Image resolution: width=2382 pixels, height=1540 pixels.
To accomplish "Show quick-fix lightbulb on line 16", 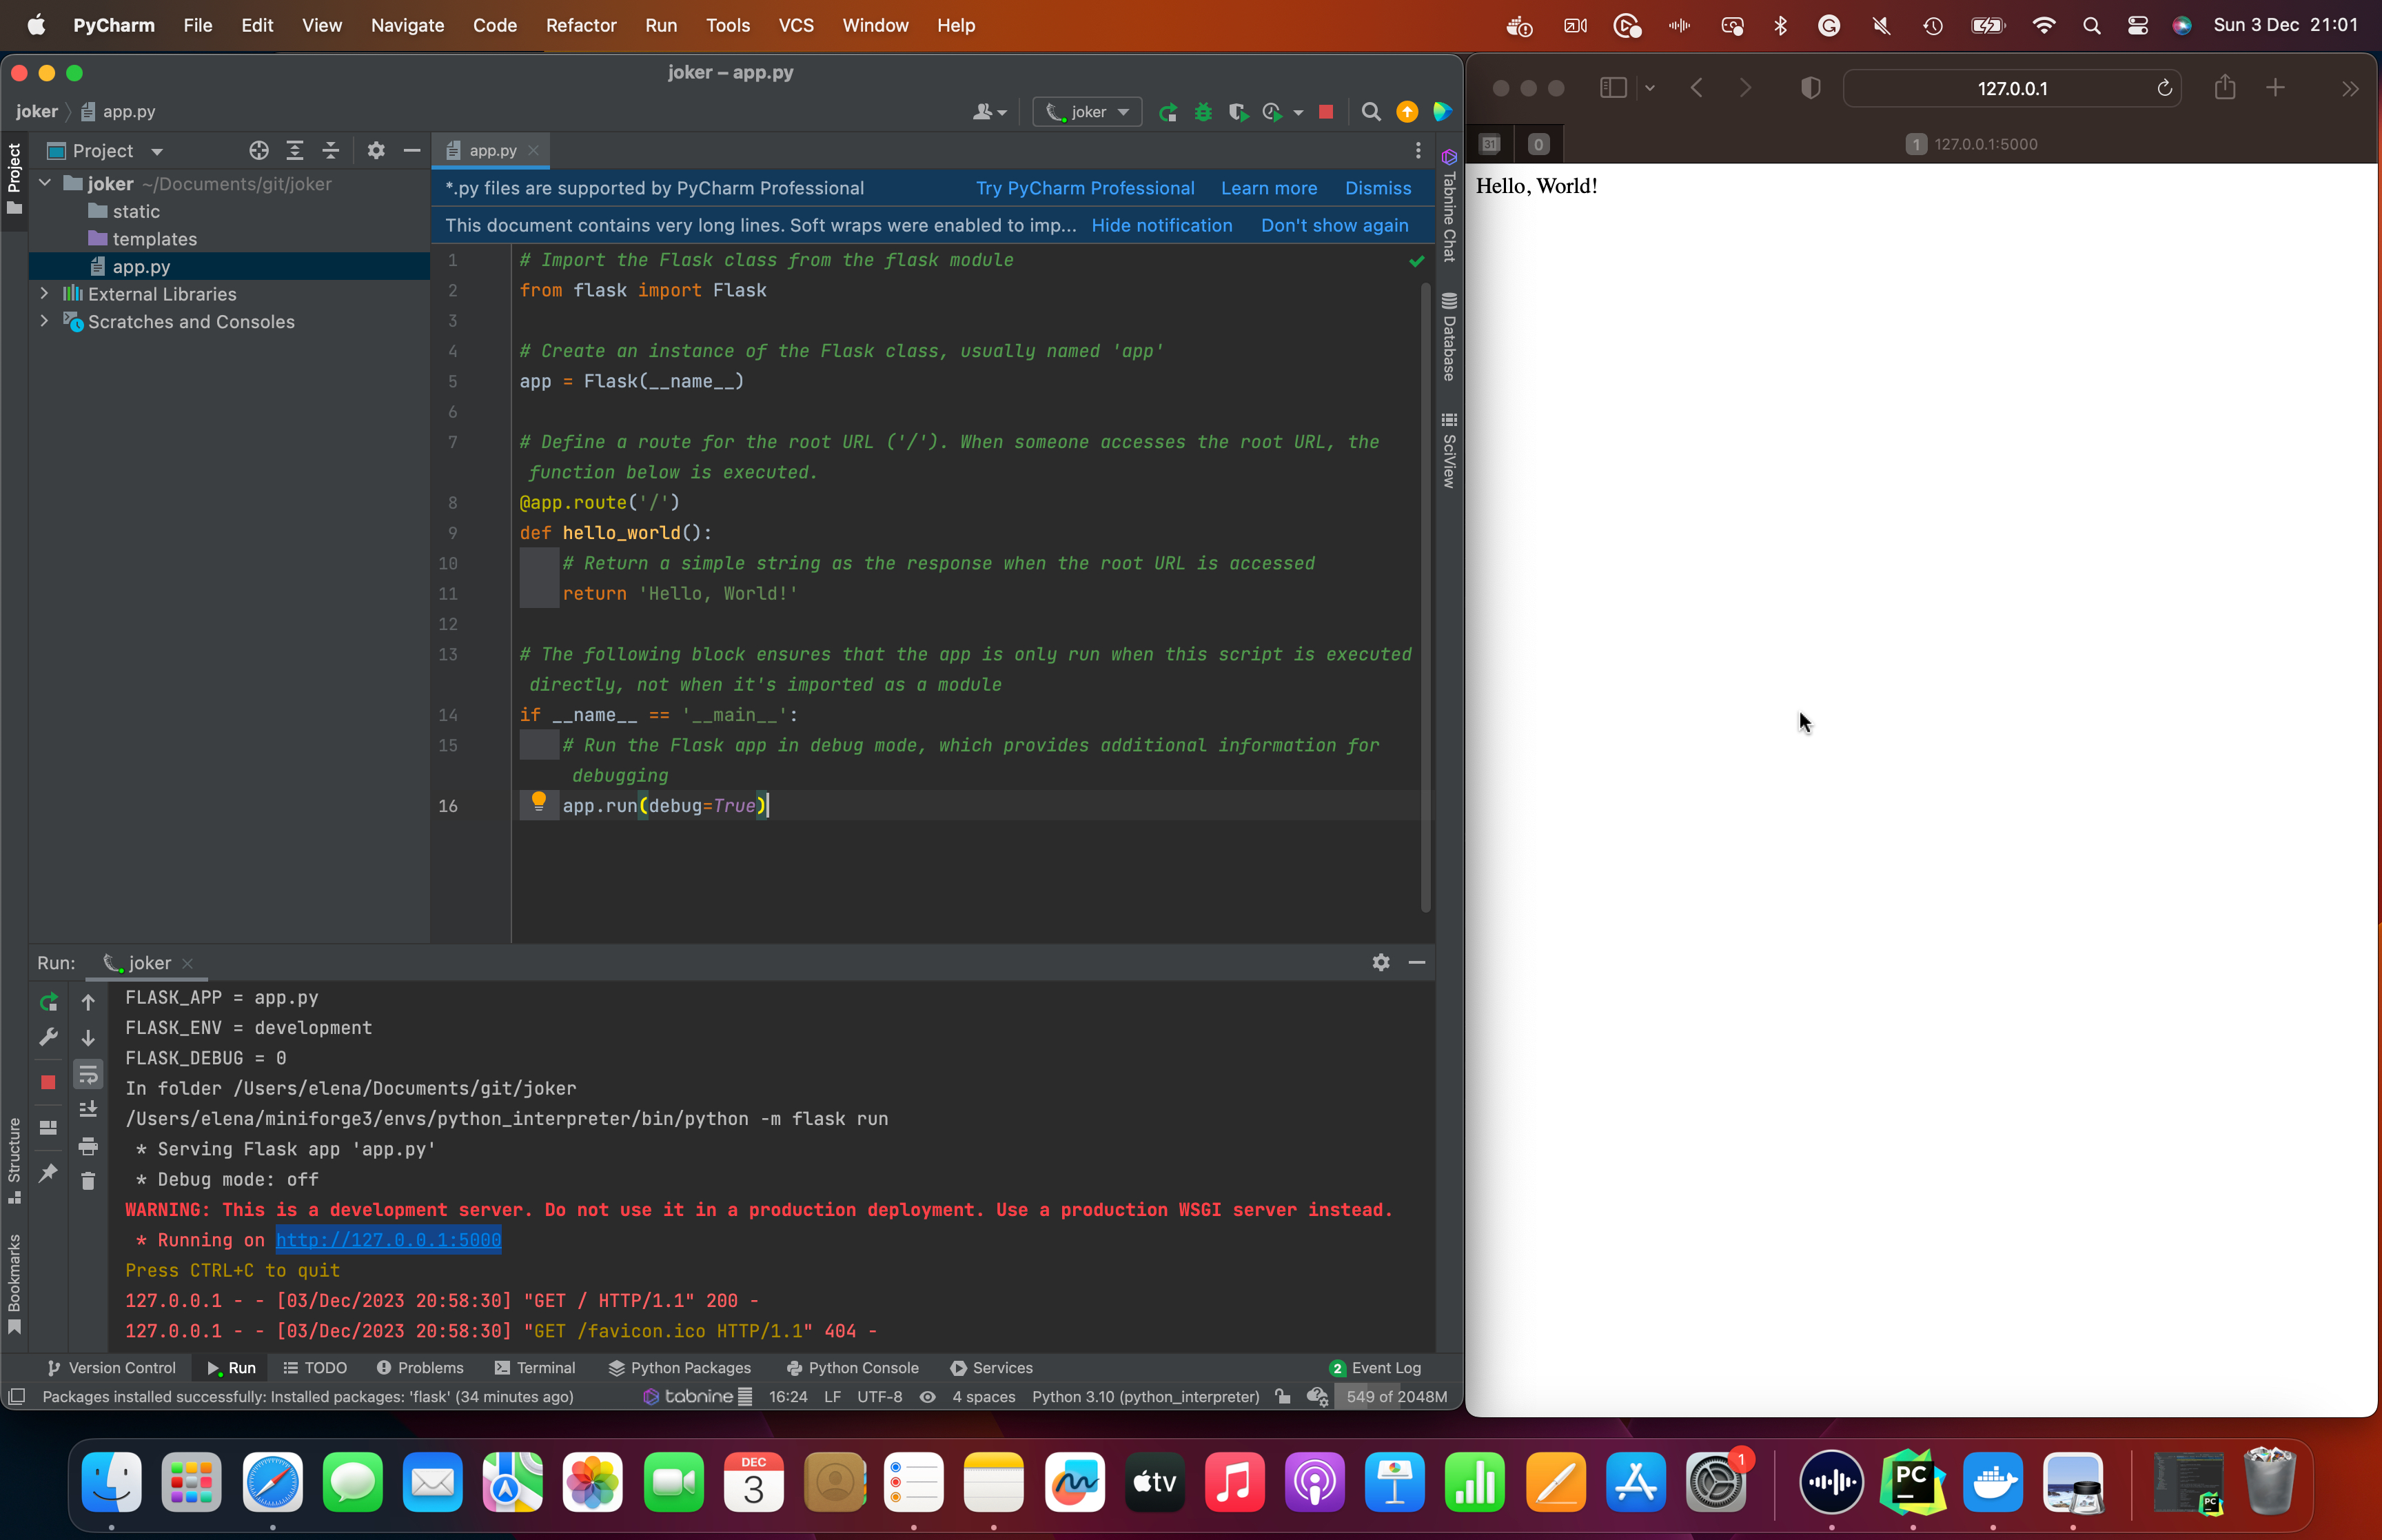I will point(539,801).
